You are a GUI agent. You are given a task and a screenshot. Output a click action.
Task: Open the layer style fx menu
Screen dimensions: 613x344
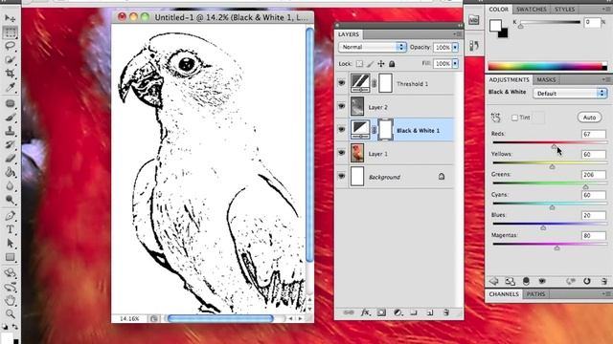[365, 312]
